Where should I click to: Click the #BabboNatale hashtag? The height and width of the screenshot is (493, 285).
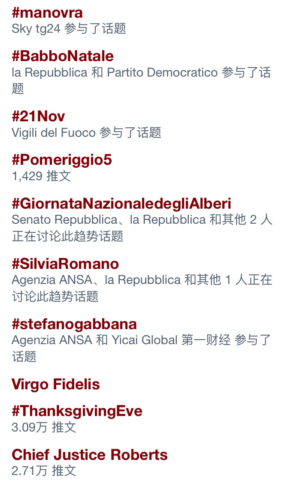(x=63, y=56)
